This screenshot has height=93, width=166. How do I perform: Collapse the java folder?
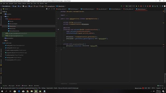(x=4, y=17)
